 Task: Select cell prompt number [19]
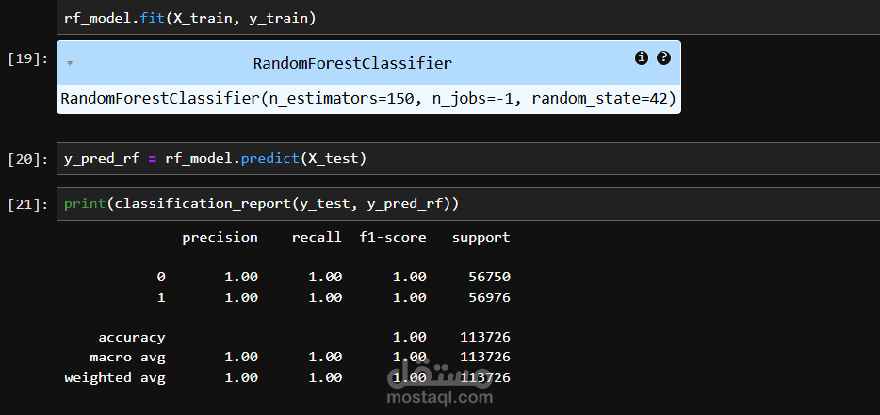(28, 58)
